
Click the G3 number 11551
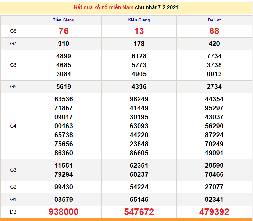[64, 166]
